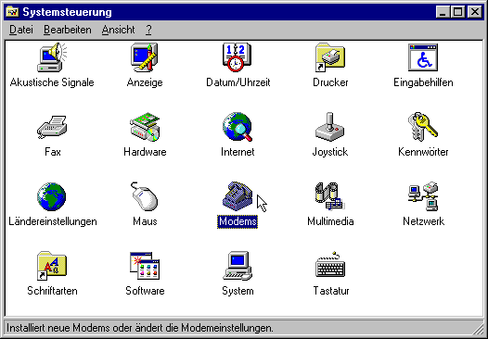The image size is (488, 339).
Task: Open the Ansicht menu
Action: (118, 30)
